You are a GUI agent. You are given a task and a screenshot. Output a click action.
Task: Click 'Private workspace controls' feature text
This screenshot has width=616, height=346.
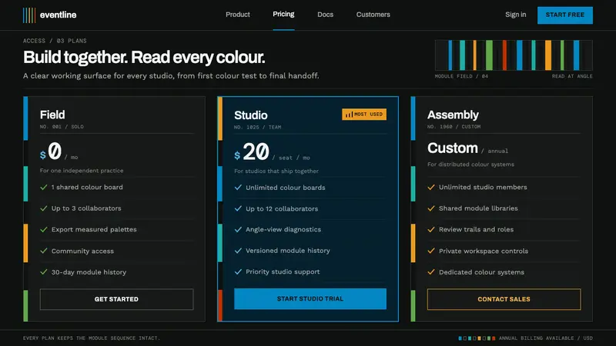coord(484,251)
